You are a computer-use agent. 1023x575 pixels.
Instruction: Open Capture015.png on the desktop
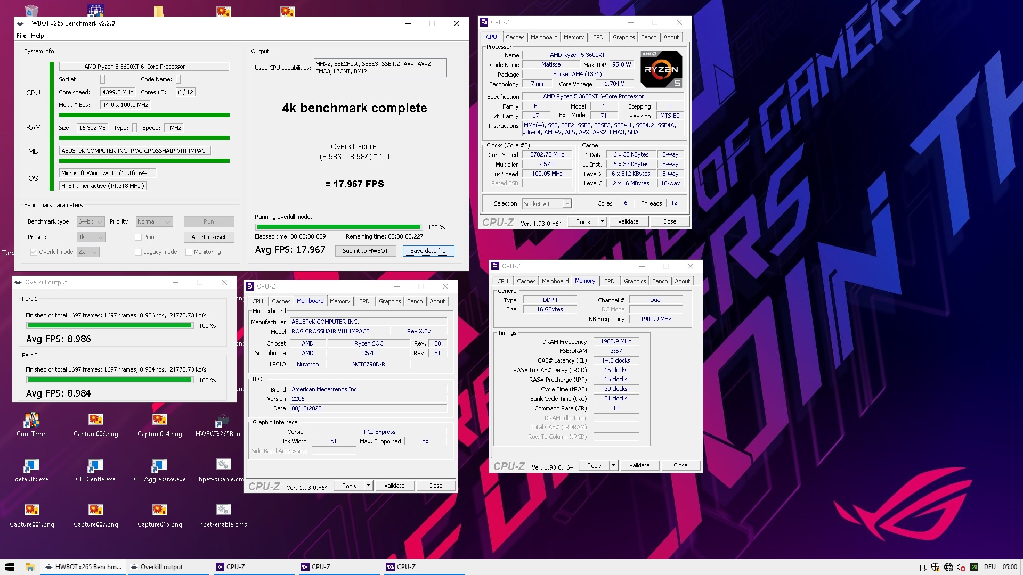pos(159,515)
